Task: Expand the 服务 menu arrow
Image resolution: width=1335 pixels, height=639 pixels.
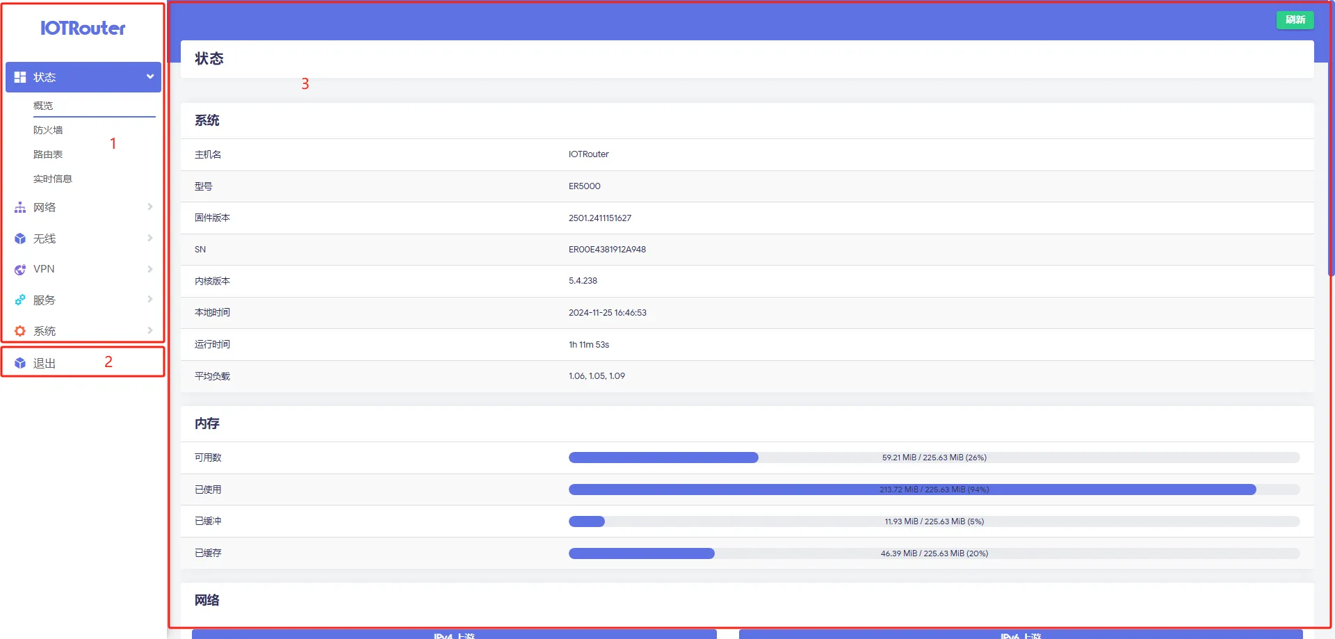Action: [149, 299]
